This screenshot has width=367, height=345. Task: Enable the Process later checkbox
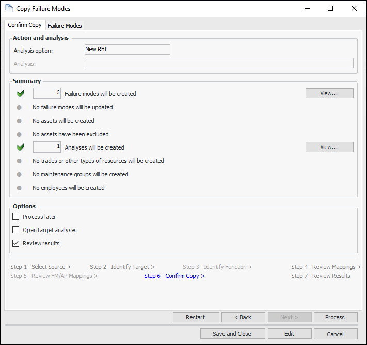point(15,217)
